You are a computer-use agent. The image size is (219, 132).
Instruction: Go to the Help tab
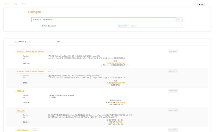(x=16, y=4)
